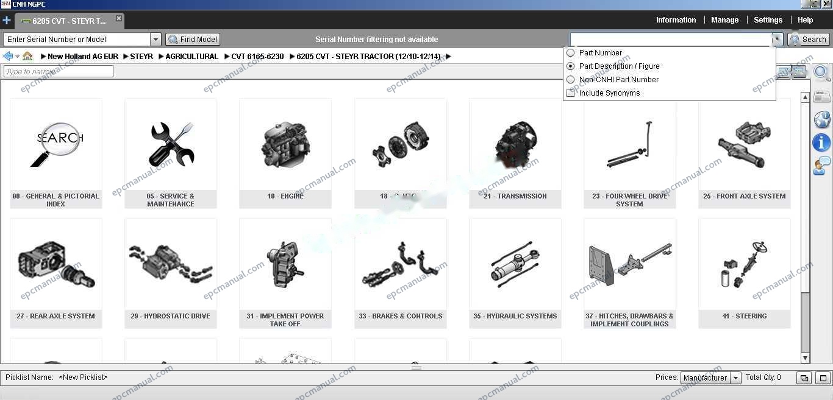Viewport: 833px width, 400px height.
Task: Click the picklist maximize icon
Action: tap(823, 378)
